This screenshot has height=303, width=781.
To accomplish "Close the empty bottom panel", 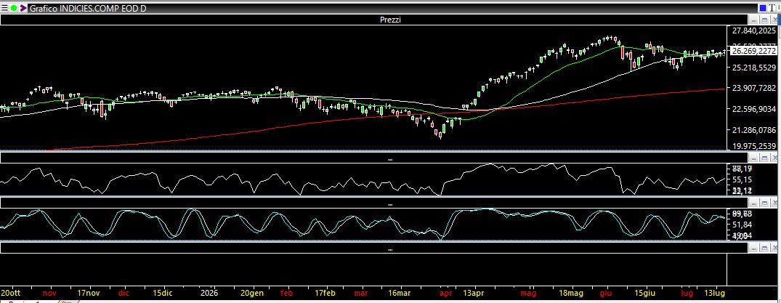I will tap(775, 248).
